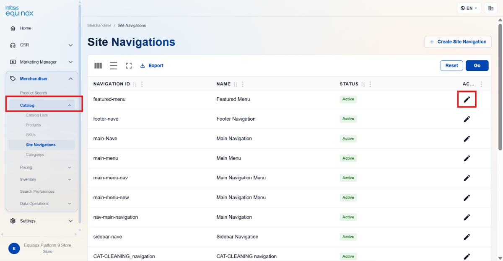This screenshot has width=503, height=261.
Task: Expand the Pricing submenu
Action: [x=70, y=168]
